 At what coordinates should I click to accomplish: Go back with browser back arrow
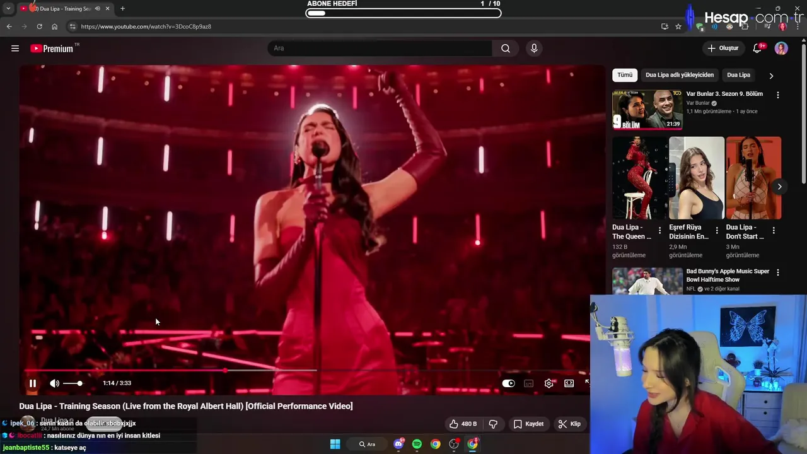click(9, 26)
